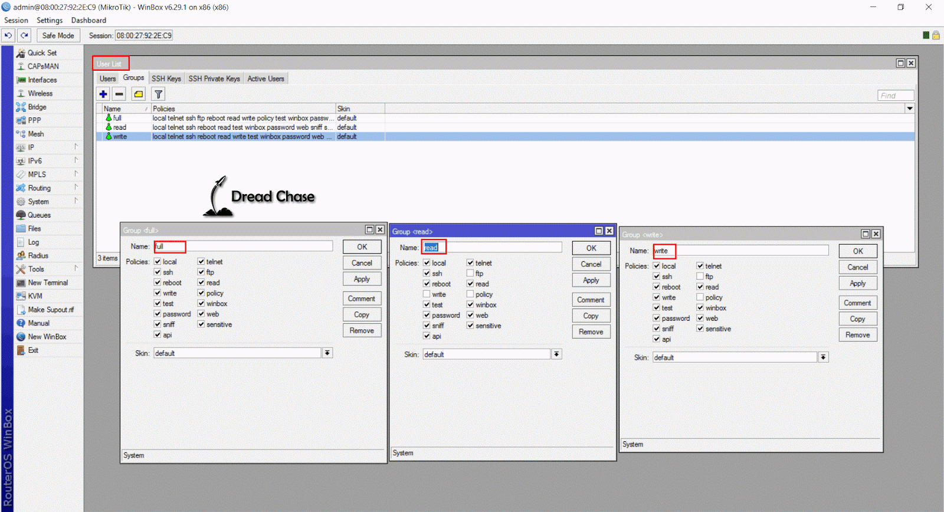Launch New Terminal
This screenshot has height=512, width=944.
point(48,283)
